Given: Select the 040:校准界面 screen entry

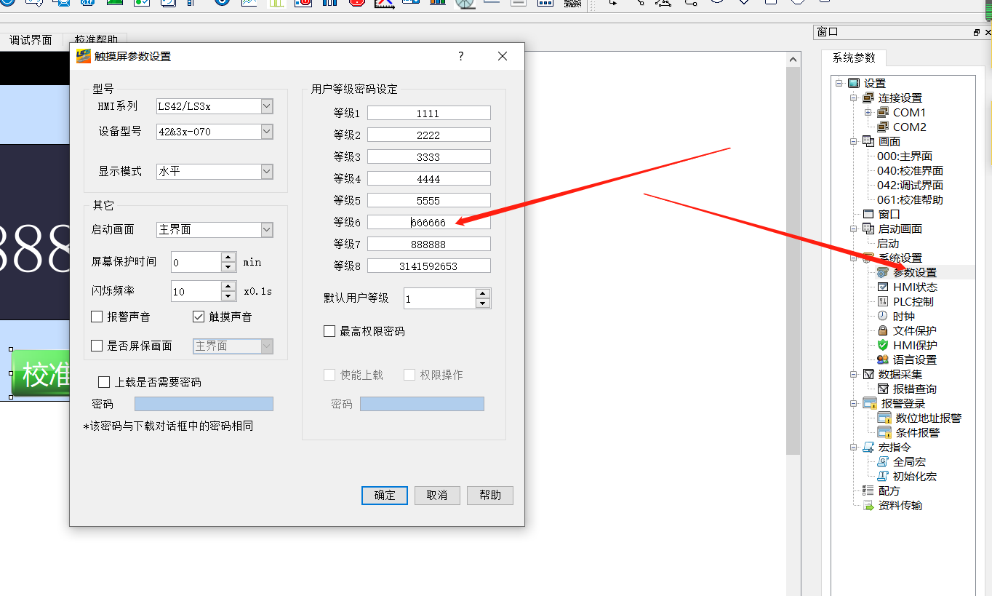Looking at the screenshot, I should click(910, 171).
